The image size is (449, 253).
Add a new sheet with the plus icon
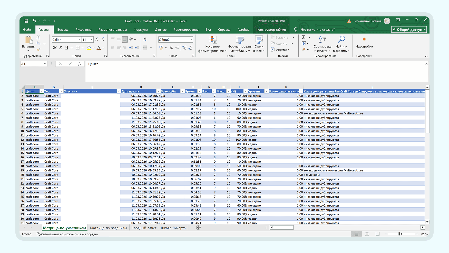tap(198, 228)
